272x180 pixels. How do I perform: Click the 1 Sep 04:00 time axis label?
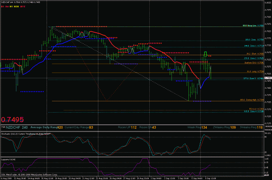point(156,178)
